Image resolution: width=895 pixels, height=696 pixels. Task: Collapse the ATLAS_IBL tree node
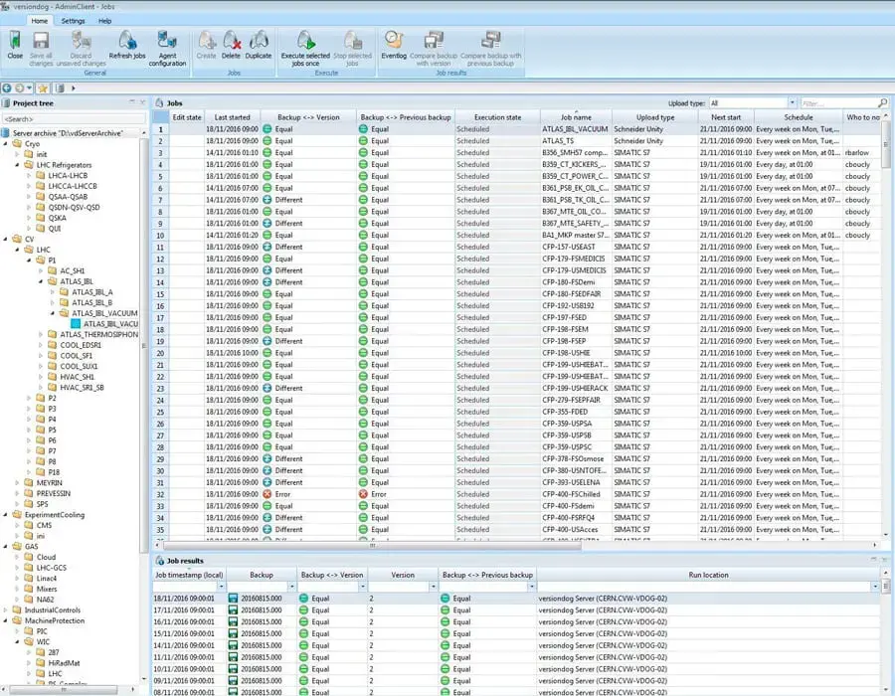pos(41,281)
